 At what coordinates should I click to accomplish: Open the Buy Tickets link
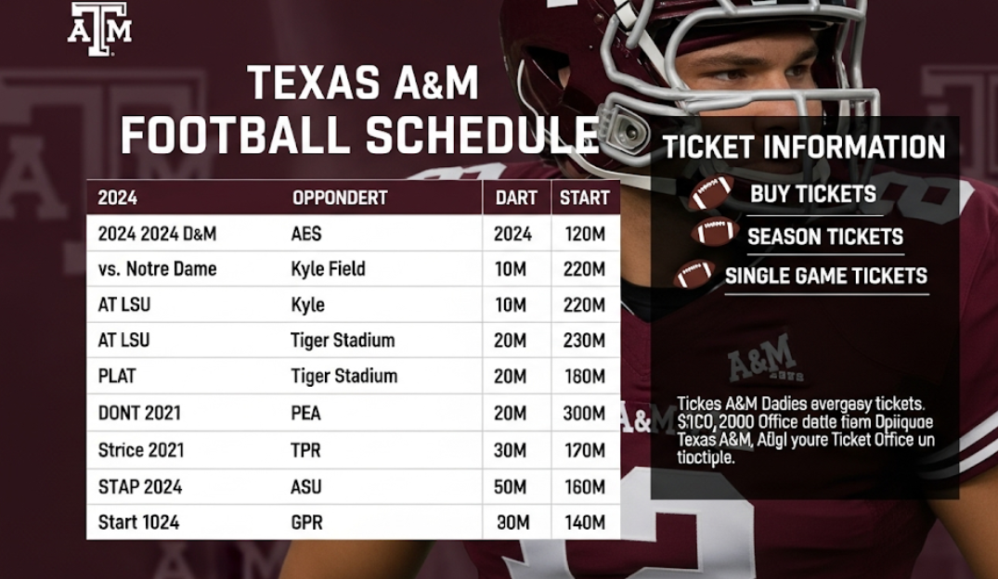pyautogui.click(x=812, y=194)
